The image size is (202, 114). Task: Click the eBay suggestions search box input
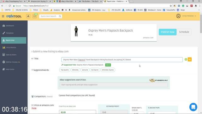click(x=114, y=85)
